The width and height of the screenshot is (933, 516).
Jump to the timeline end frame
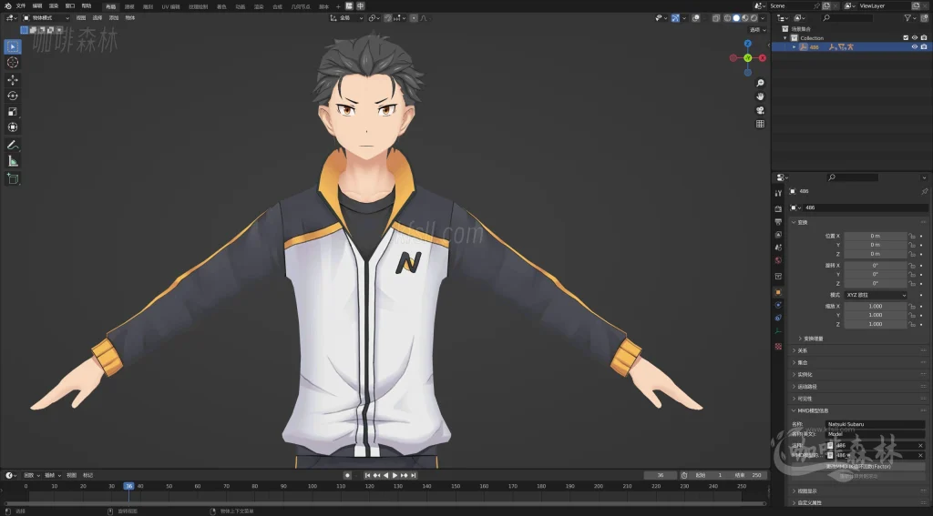(414, 476)
